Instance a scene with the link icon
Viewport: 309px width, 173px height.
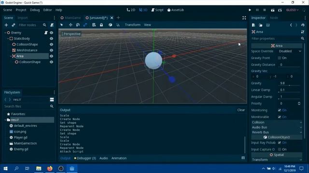pyautogui.click(x=14, y=25)
